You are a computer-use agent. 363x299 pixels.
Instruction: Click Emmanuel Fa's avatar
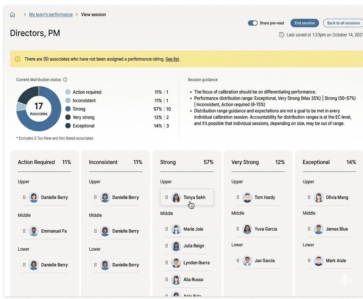[x=34, y=231]
